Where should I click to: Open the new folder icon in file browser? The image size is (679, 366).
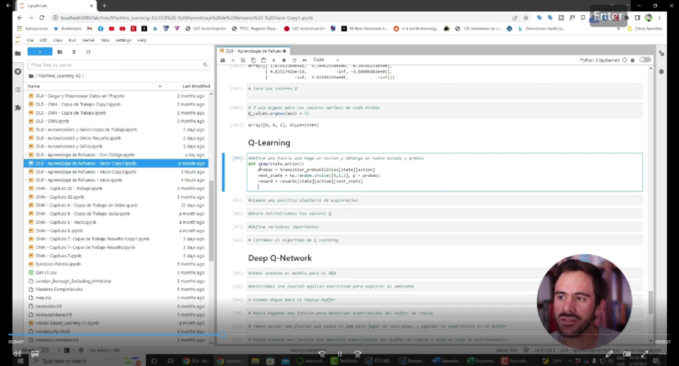(x=60, y=52)
